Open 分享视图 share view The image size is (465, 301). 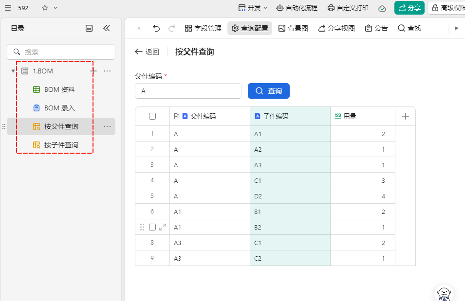336,28
